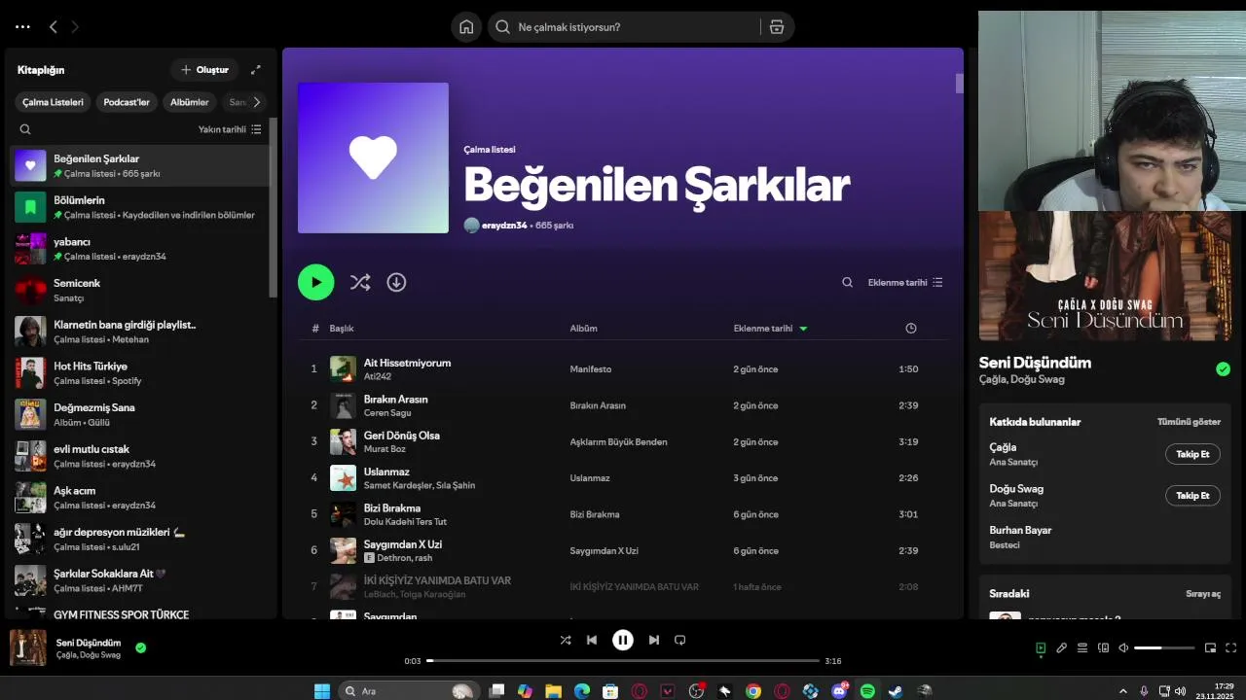
Task: Open the eraydzn34 profile link
Action: pos(504,226)
